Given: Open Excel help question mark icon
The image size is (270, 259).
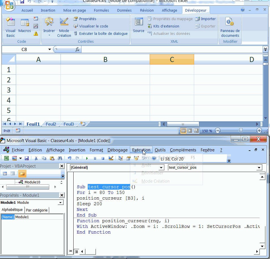Looking at the screenshot, I should pos(243,10).
